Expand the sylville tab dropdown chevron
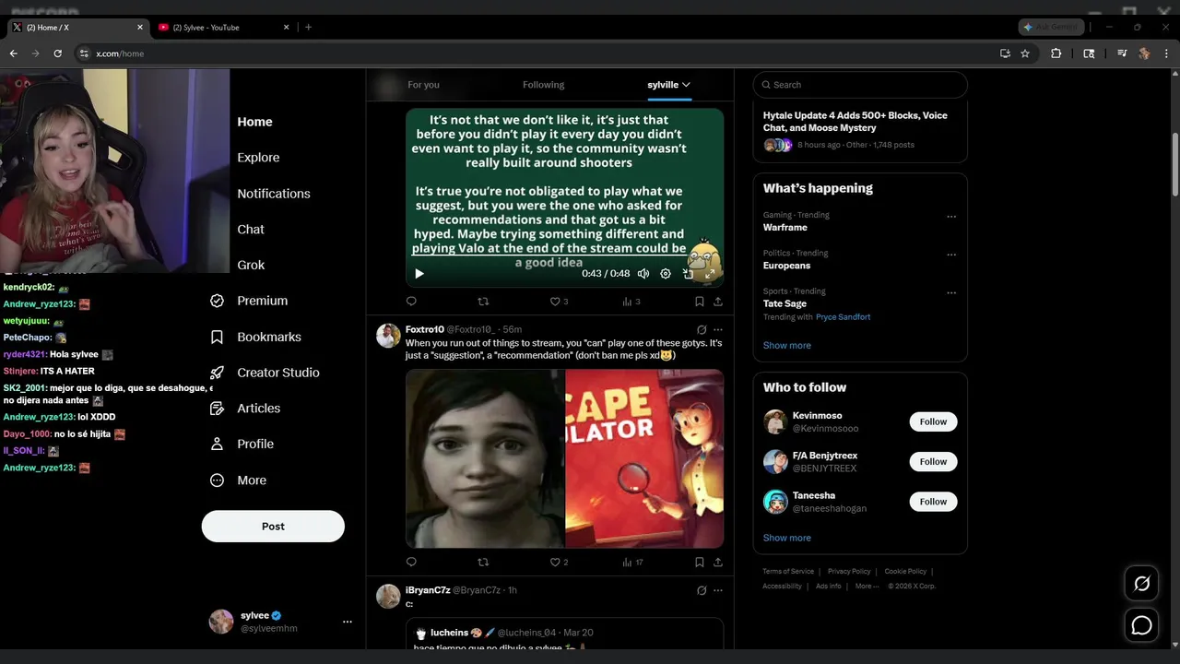This screenshot has height=664, width=1180. pos(686,85)
